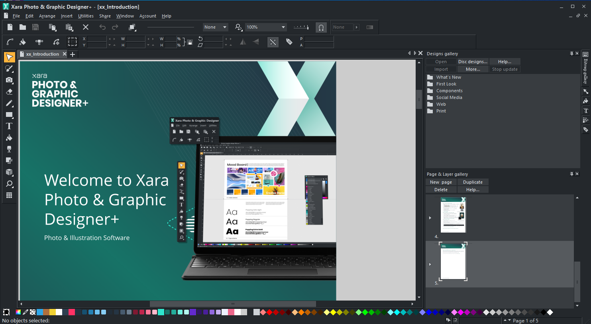Click Delete page button
The image size is (591, 324).
coord(441,190)
